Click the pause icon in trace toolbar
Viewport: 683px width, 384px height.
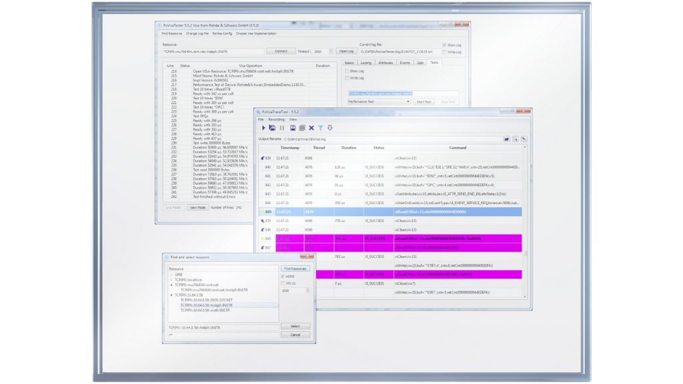(282, 127)
